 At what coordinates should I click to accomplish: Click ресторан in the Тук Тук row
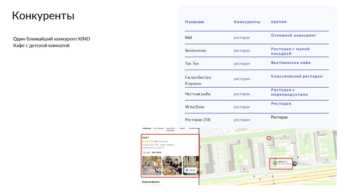pyautogui.click(x=242, y=63)
